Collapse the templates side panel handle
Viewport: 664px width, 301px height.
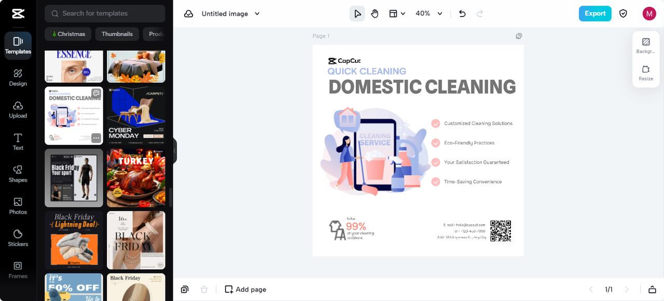[x=175, y=151]
